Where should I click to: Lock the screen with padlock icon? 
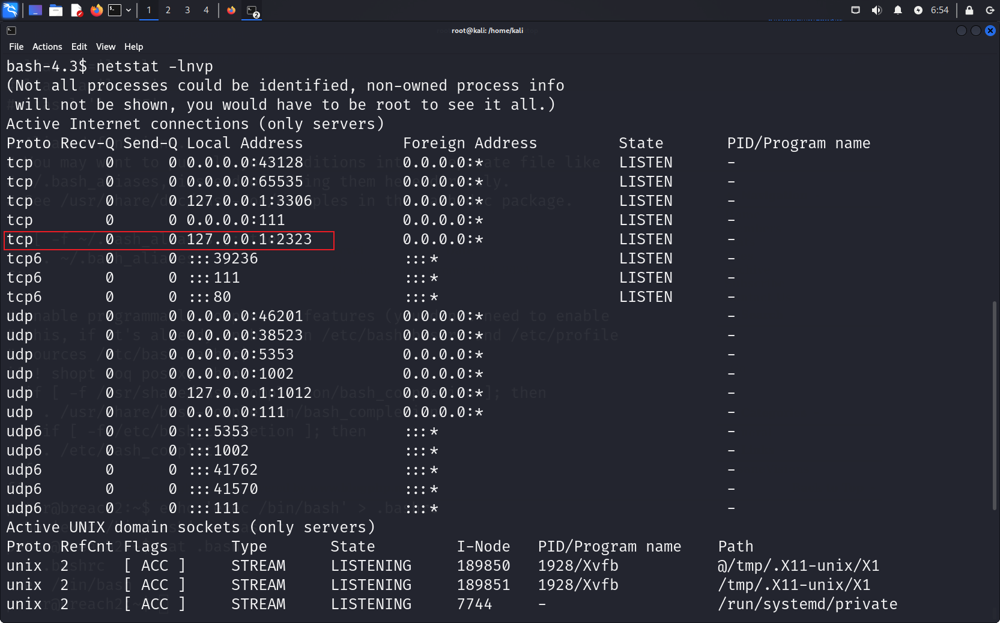coord(969,10)
